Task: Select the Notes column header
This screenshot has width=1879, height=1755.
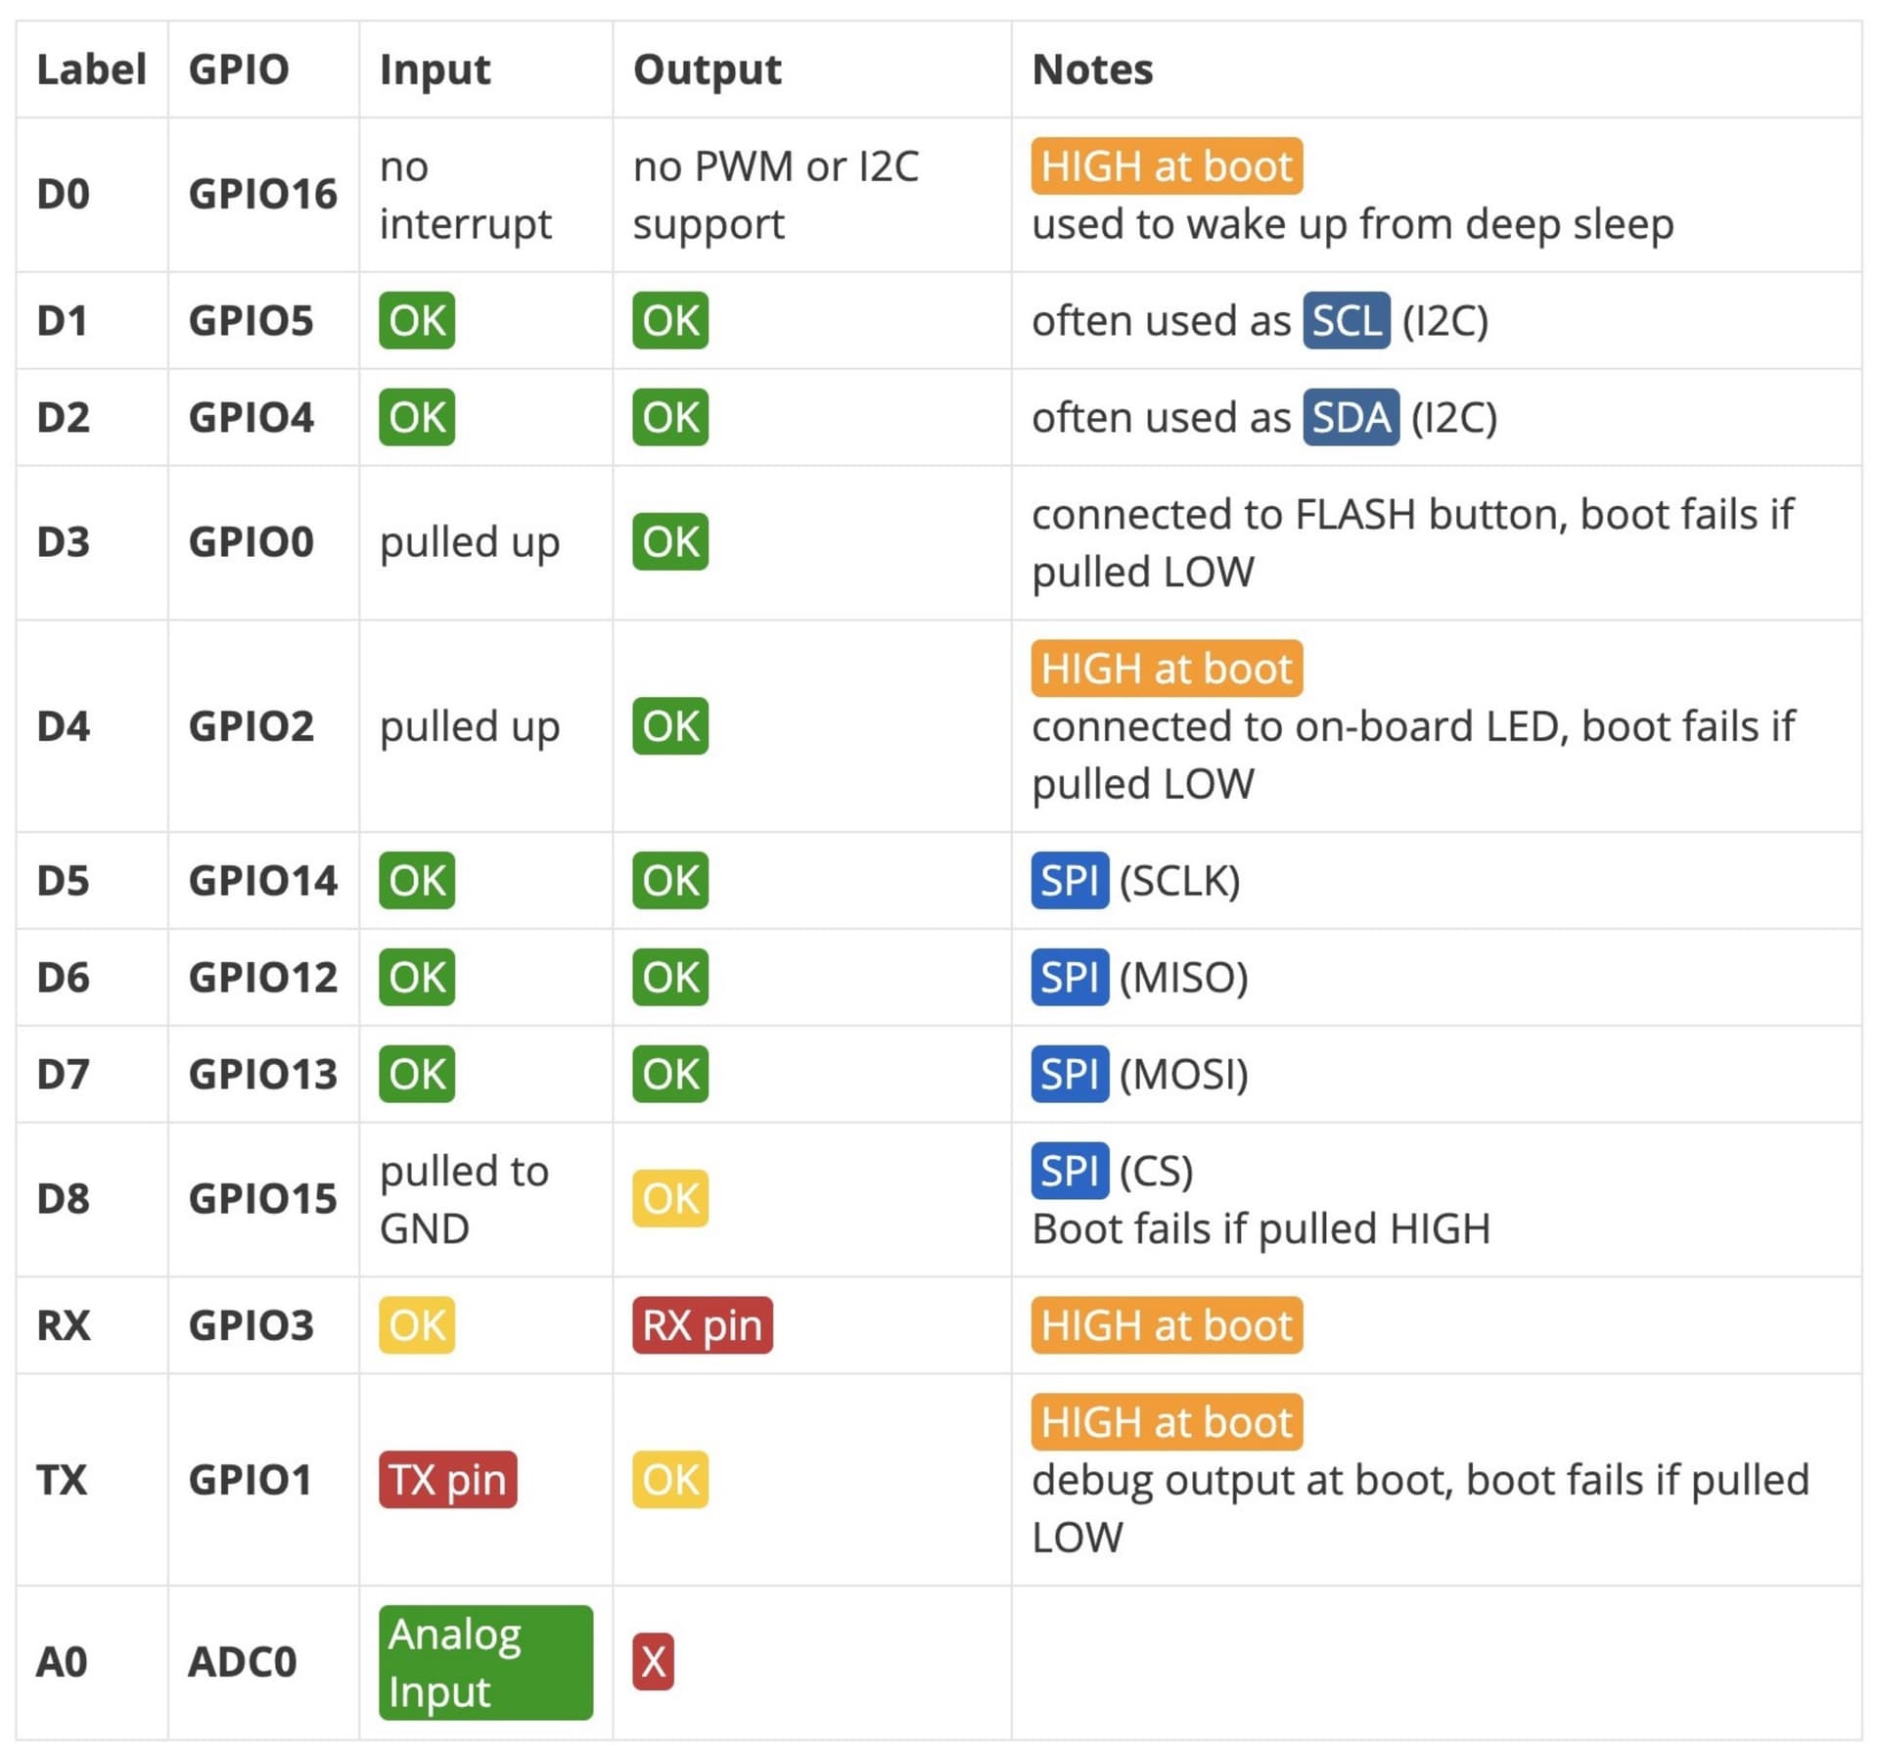Action: point(1092,69)
